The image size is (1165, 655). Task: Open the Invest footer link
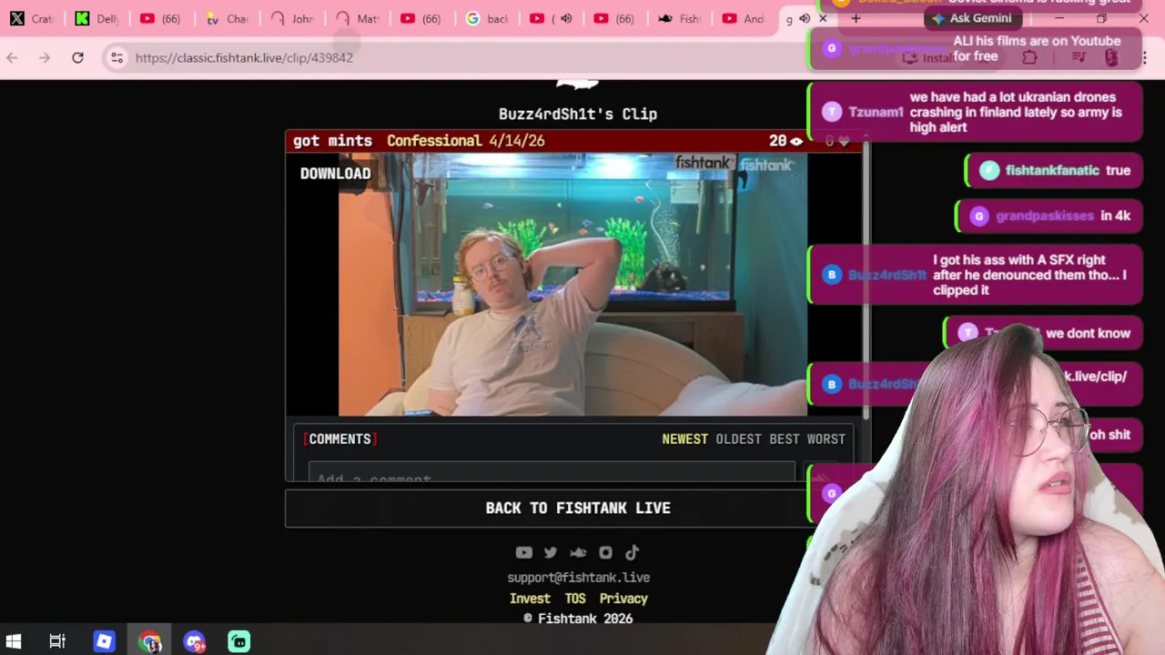530,599
